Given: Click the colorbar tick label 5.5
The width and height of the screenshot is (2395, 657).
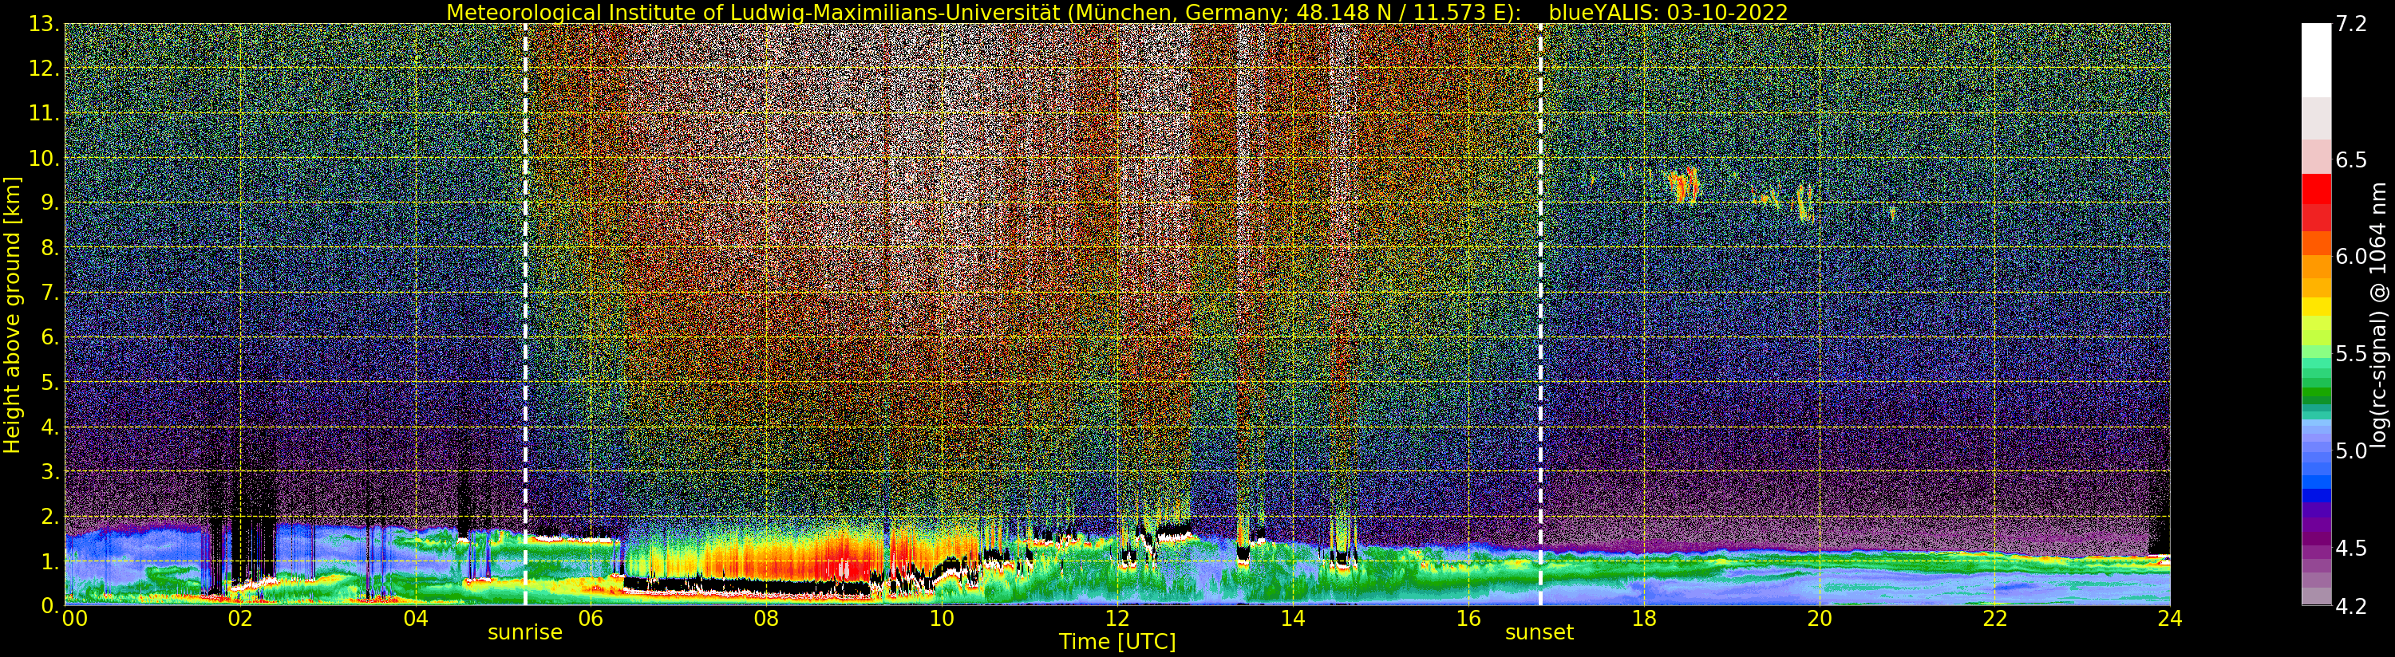Looking at the screenshot, I should tap(2351, 354).
